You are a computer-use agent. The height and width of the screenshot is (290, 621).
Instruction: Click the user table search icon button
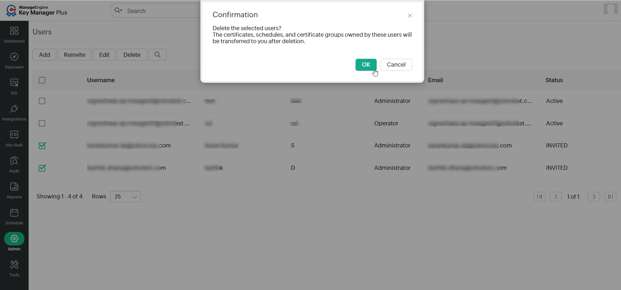(157, 55)
